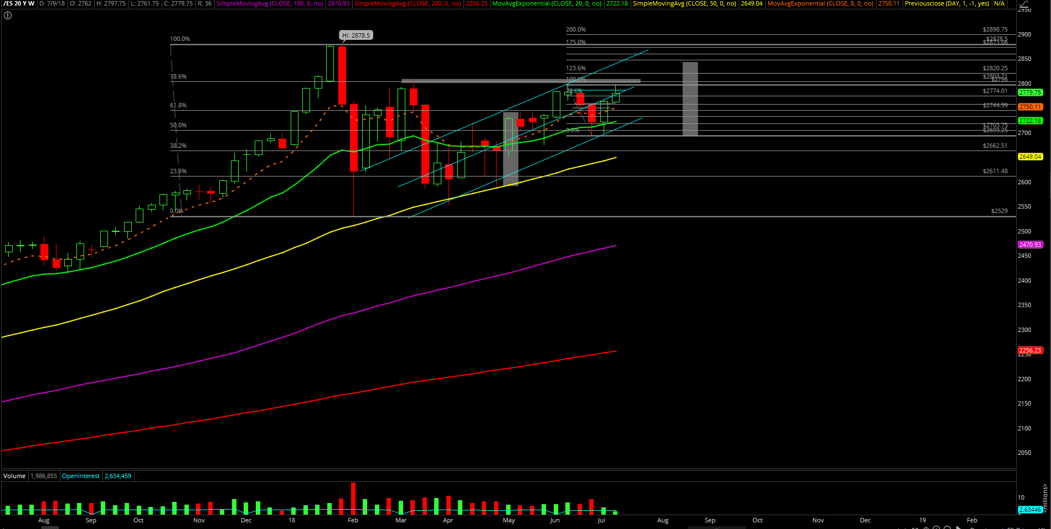The width and height of the screenshot is (1051, 529).
Task: Open MovAvgExponential (CLOSE, 8) study label
Action: (820, 3)
